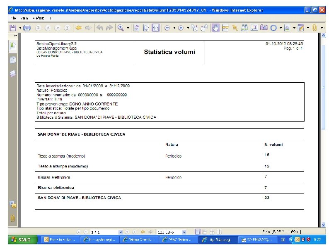The height and width of the screenshot is (246, 329).
Task: Open the File menu
Action: point(13,18)
